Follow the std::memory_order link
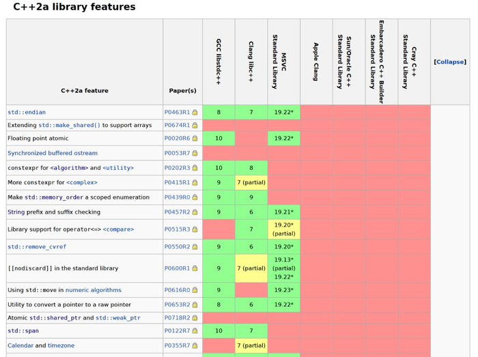 [x=53, y=197]
